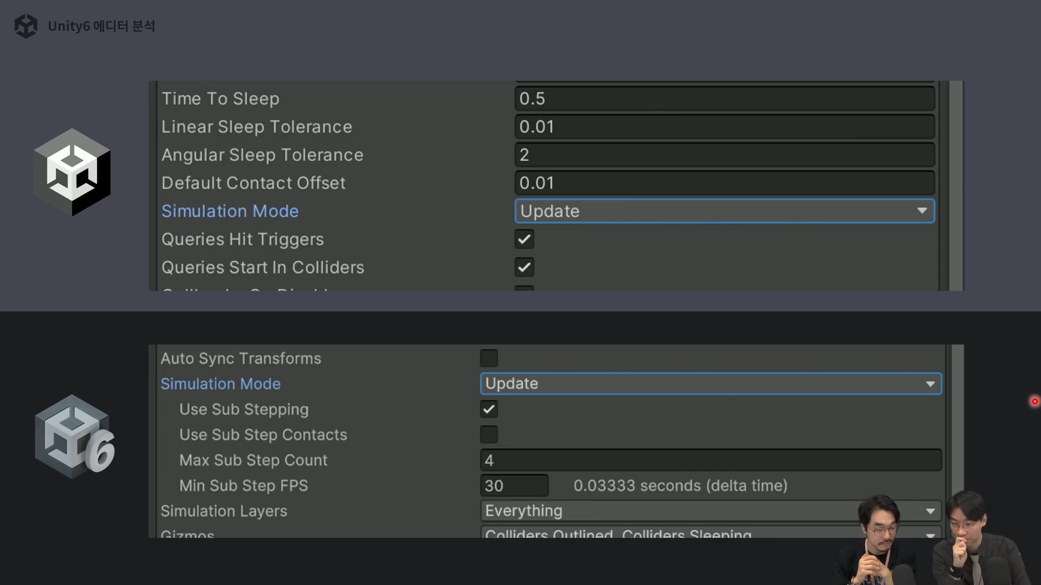Click Min Sub Step FPS field
The image size is (1041, 585).
coord(513,486)
